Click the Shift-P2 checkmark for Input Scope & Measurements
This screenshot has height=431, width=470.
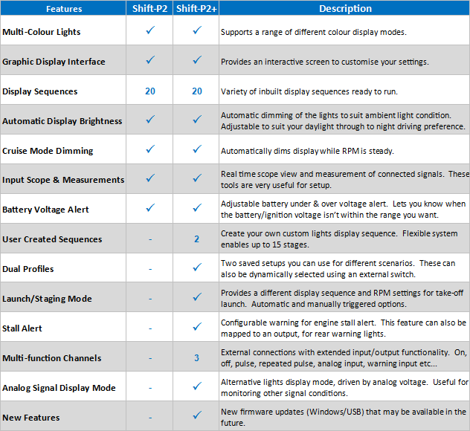150,179
